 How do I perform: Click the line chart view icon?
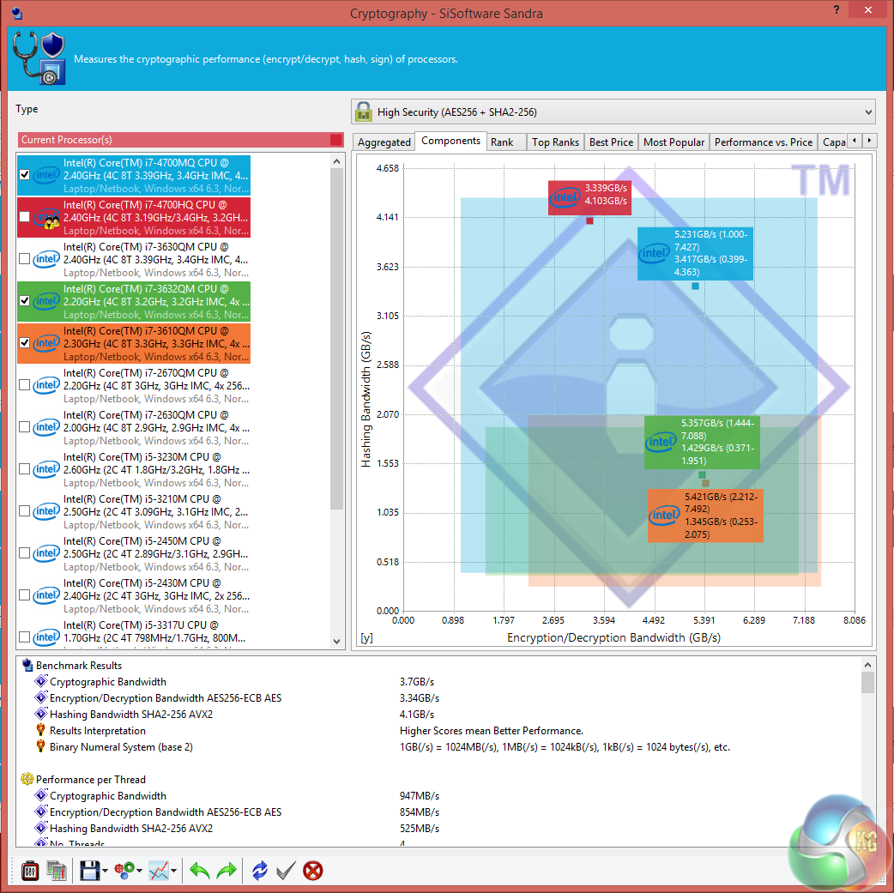pos(159,871)
